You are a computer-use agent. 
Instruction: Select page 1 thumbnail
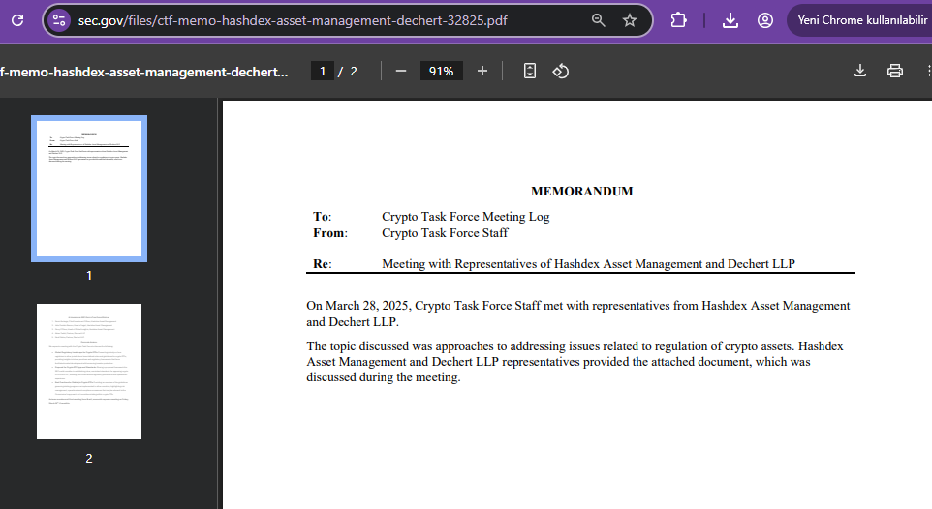coord(89,189)
